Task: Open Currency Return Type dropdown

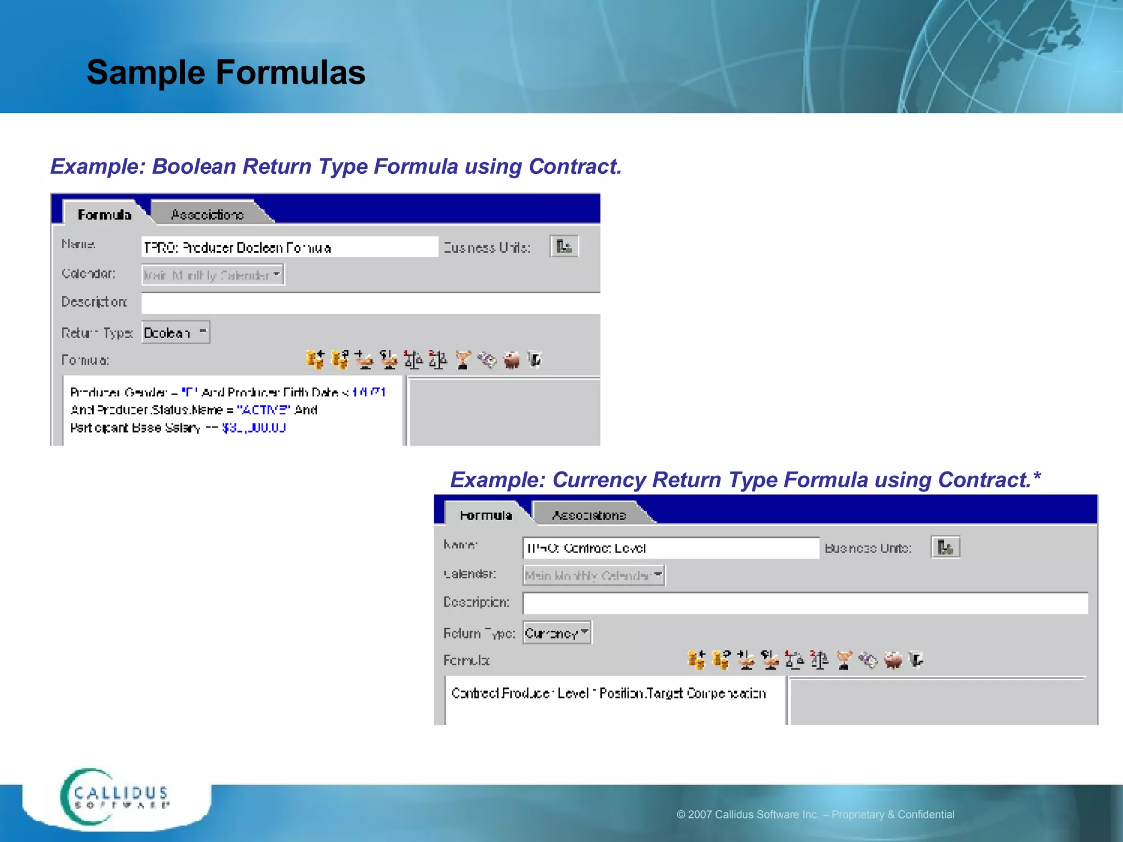Action: [557, 633]
